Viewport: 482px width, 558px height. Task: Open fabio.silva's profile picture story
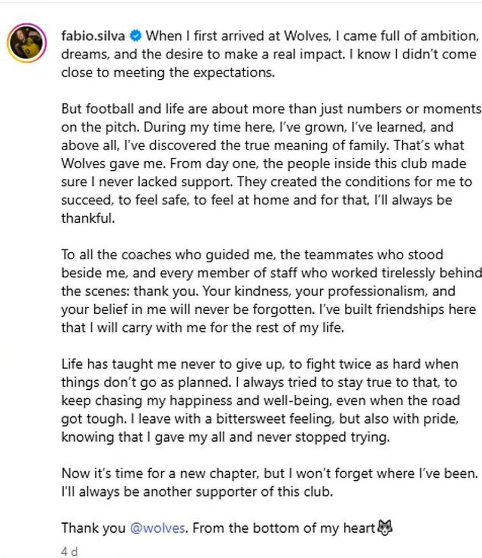27,43
